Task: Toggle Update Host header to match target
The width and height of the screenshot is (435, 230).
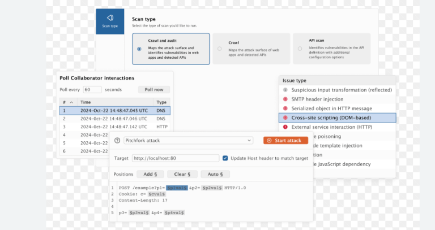Action: [x=225, y=158]
